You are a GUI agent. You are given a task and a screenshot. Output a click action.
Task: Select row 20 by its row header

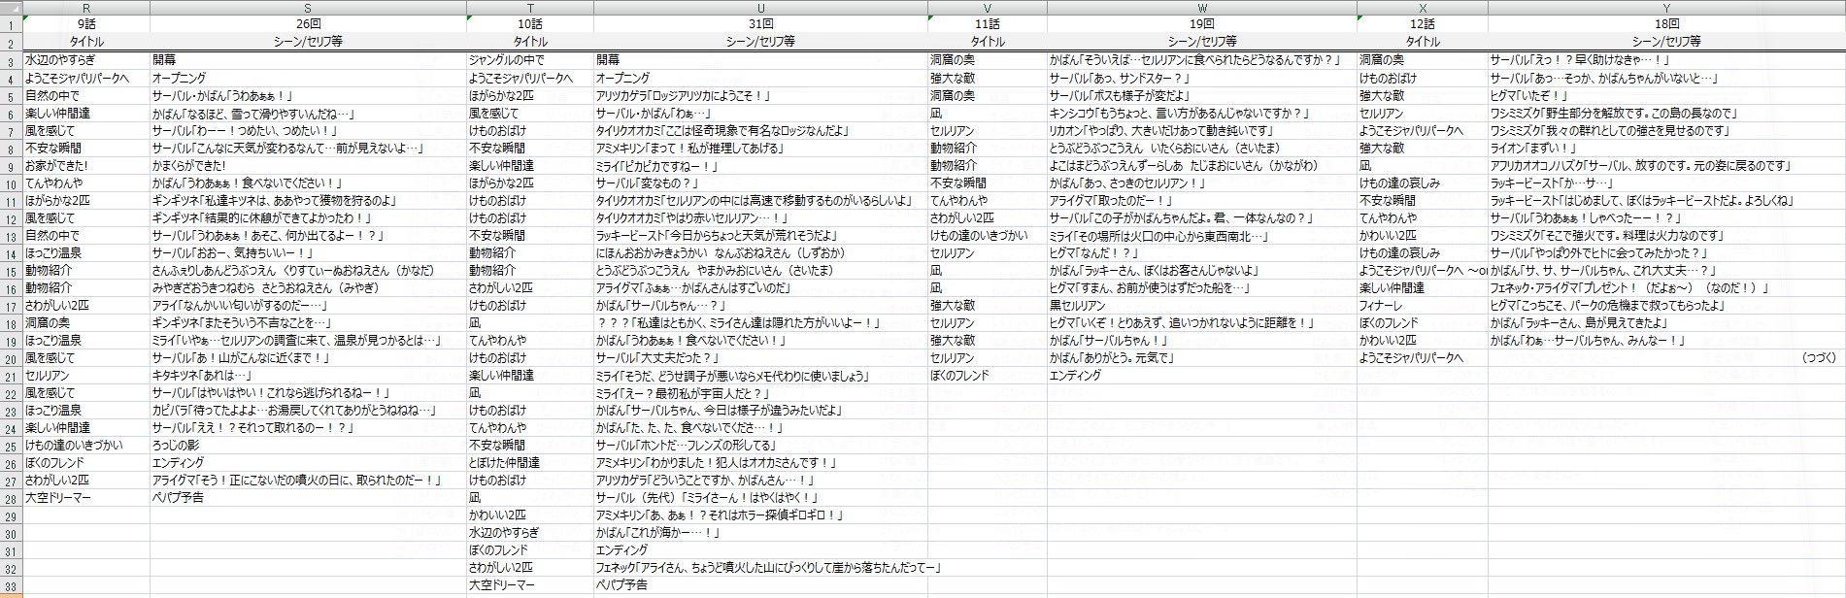point(11,358)
